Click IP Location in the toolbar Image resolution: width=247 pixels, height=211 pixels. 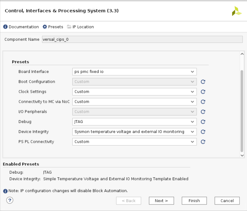tap(80, 27)
